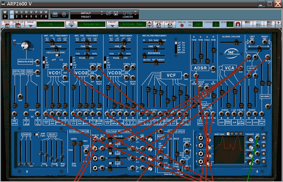This screenshot has width=283, height=182.
Task: Select sequence bank B
Action: point(16,12)
